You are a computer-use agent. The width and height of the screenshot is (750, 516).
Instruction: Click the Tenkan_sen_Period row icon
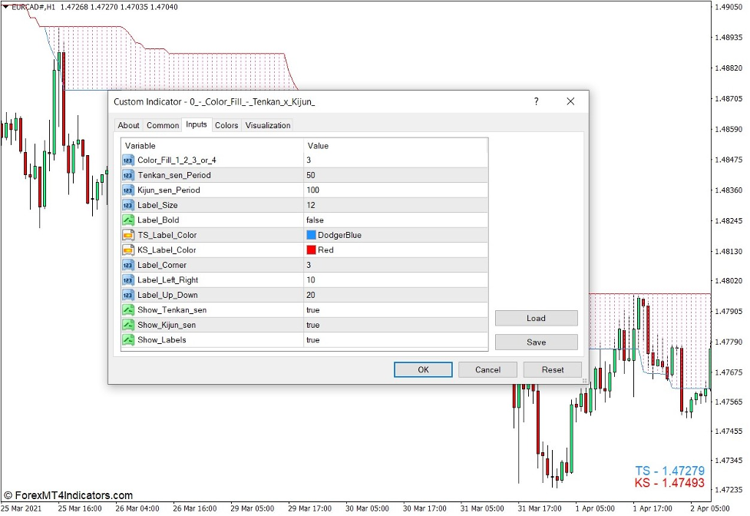coord(128,175)
